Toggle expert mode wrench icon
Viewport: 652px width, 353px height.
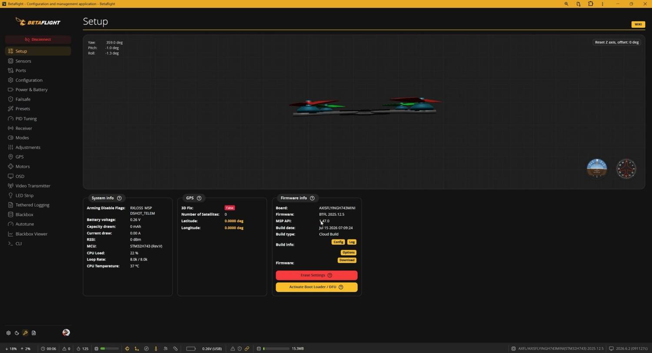25,333
